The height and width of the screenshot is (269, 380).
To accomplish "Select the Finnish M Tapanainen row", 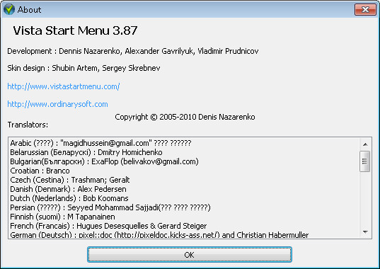I will (62, 217).
